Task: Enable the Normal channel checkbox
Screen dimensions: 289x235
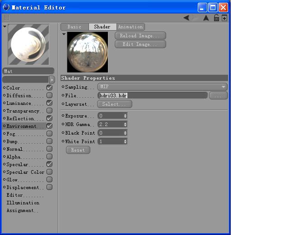Action: [49, 149]
